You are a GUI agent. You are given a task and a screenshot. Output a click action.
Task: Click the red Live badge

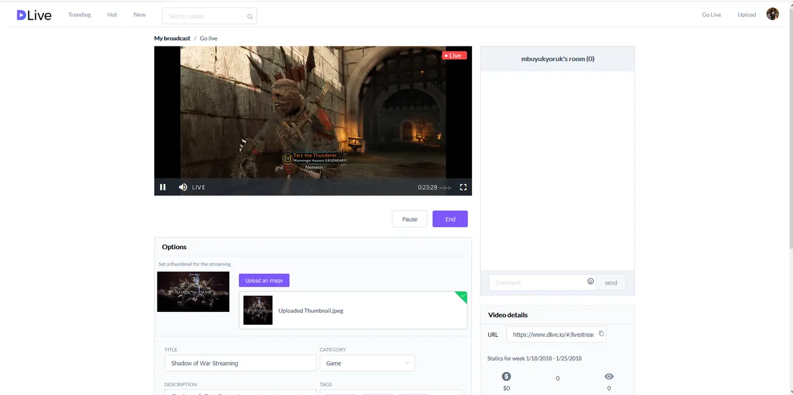[x=454, y=56]
